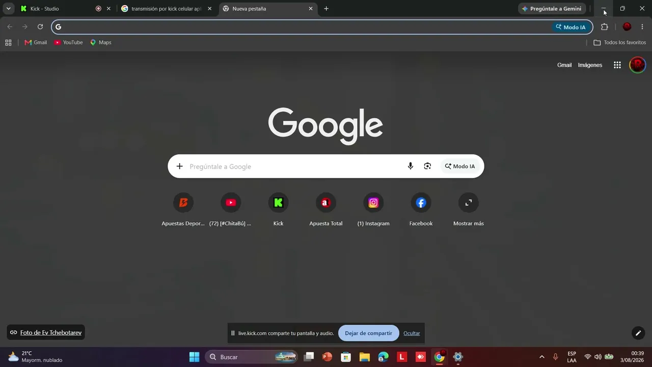
Task: Close the Kick - Studio tab
Action: [x=108, y=9]
